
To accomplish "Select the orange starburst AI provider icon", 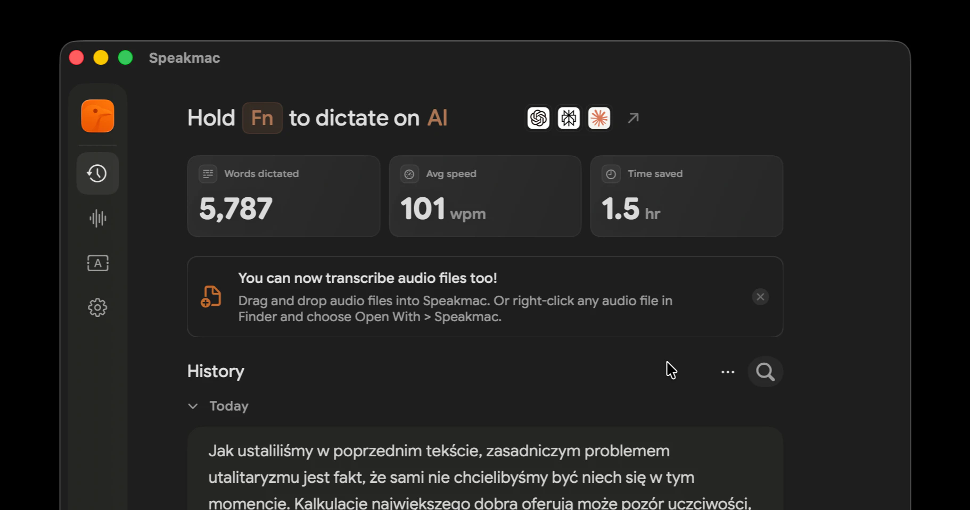I will [598, 118].
